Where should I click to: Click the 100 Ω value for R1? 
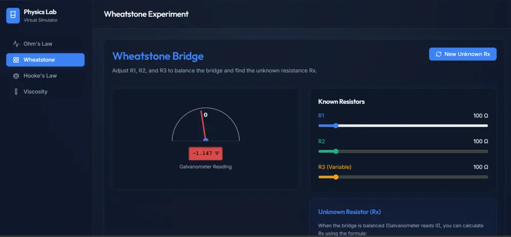click(x=481, y=116)
